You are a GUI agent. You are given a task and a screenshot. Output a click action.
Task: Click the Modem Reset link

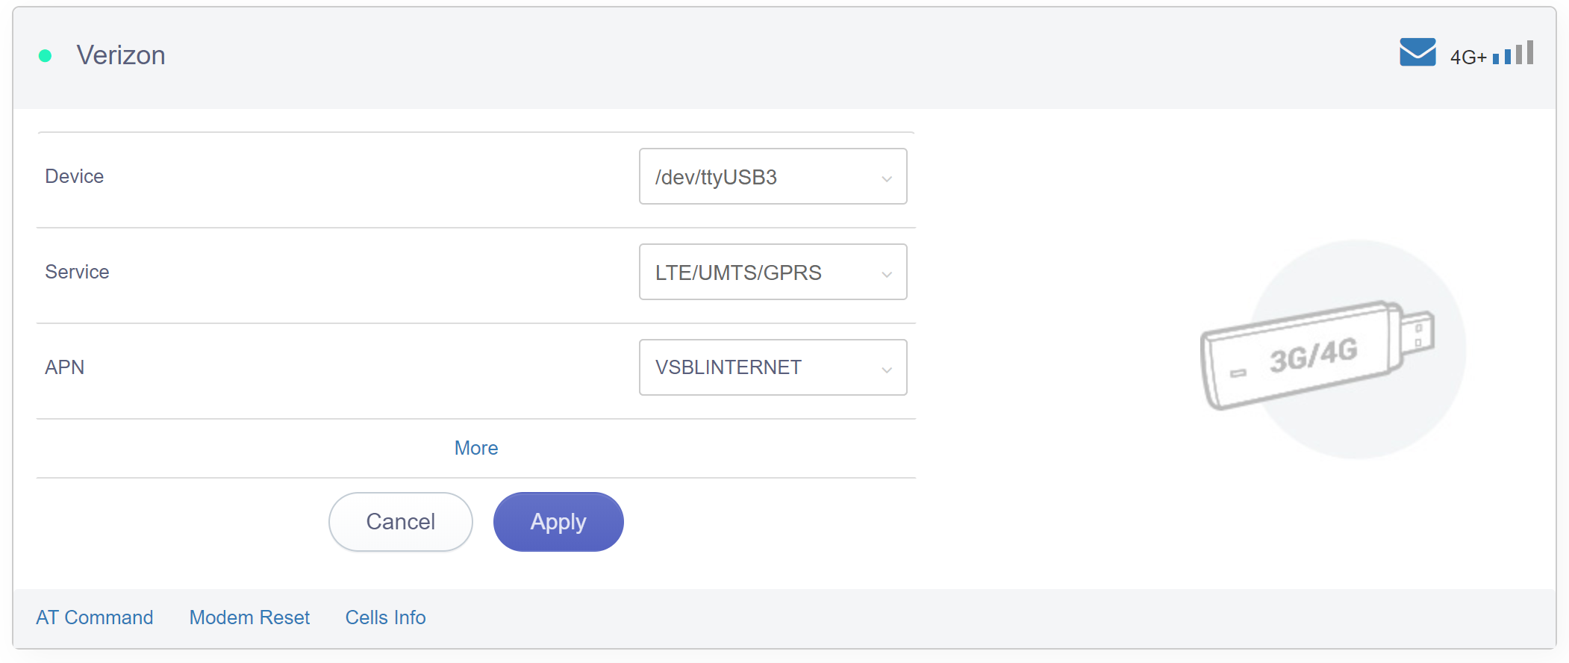pos(249,617)
